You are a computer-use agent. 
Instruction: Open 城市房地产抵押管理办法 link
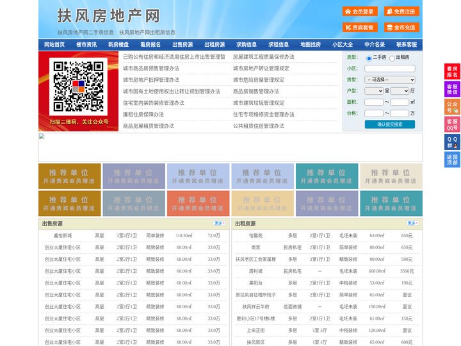click(151, 79)
